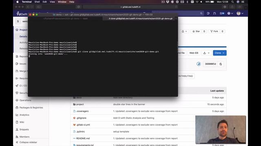This screenshot has height=146, width=261.
Task: Click the pipeline status running icon
Action: point(199,64)
